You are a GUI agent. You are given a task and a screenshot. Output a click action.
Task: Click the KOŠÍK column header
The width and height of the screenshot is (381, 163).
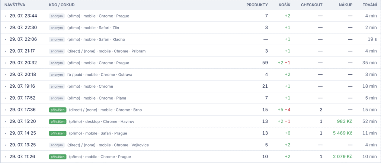coord(284,5)
